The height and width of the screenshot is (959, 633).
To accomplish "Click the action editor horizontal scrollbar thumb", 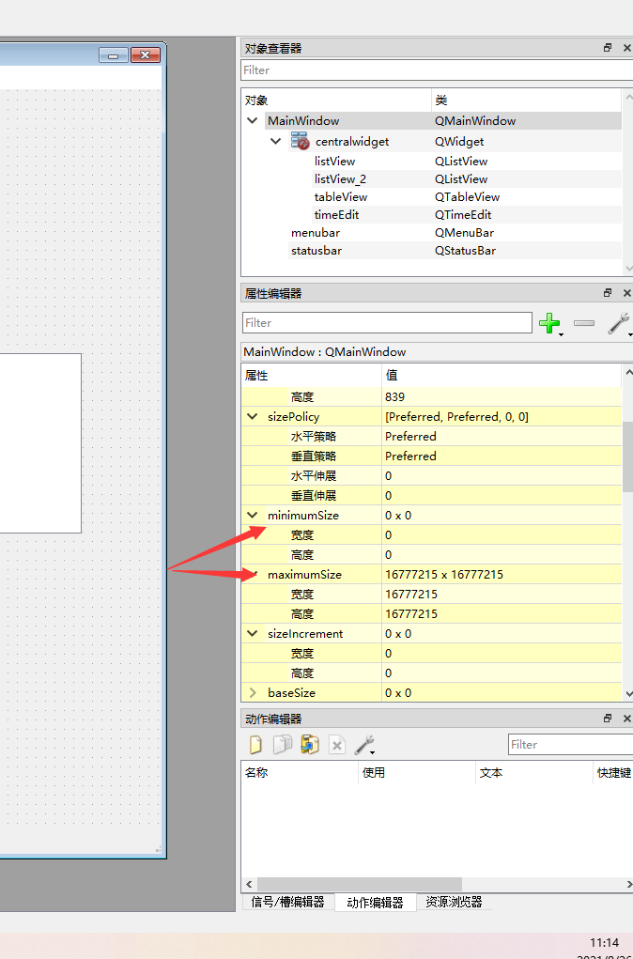I will 360,884.
